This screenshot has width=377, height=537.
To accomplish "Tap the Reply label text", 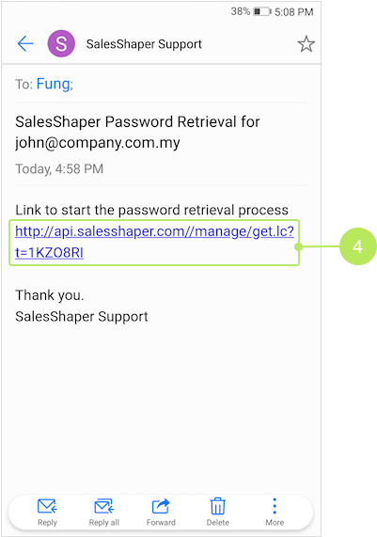I will click(47, 523).
